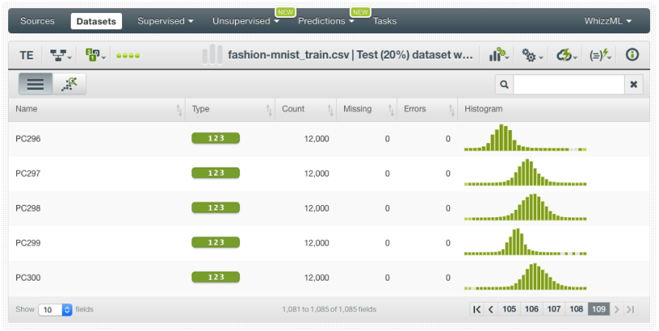Expand the Unsupervised menu
Viewport: 659px width, 331px height.
246,21
